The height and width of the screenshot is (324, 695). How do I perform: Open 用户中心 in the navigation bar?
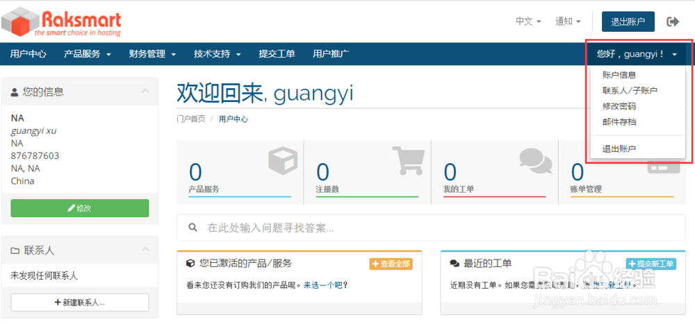28,54
